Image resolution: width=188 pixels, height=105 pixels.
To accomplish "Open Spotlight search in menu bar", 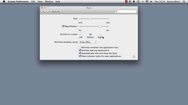I will pyautogui.click(x=184, y=1).
